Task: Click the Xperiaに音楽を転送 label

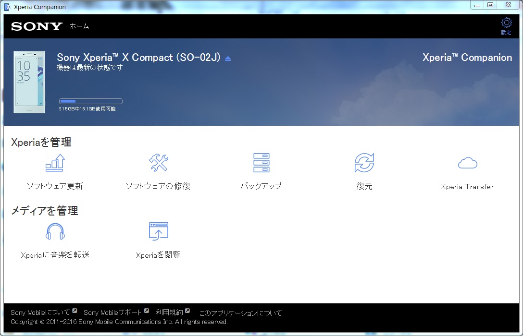Action: (55, 255)
